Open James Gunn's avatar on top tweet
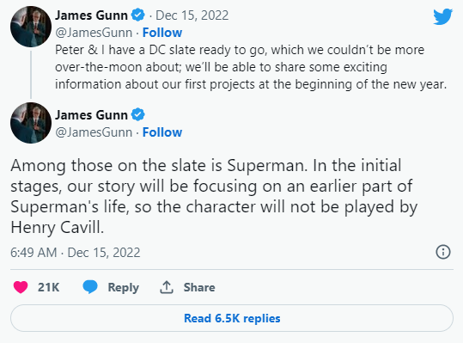 (x=31, y=27)
